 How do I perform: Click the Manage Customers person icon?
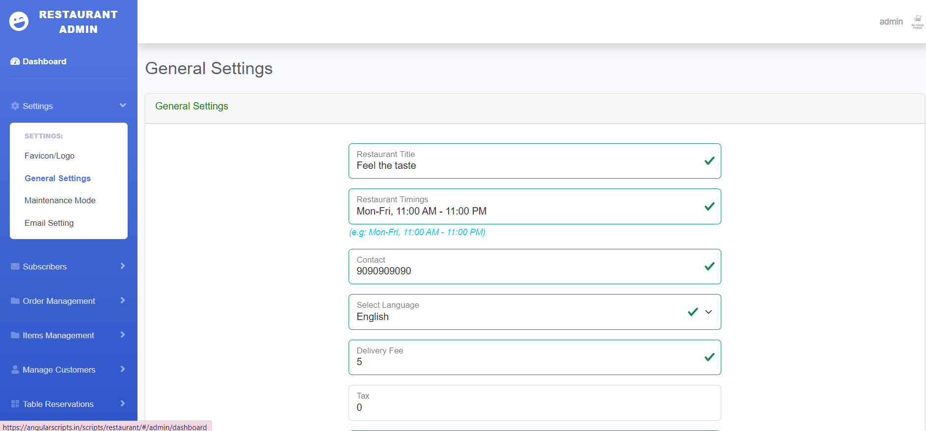point(15,370)
